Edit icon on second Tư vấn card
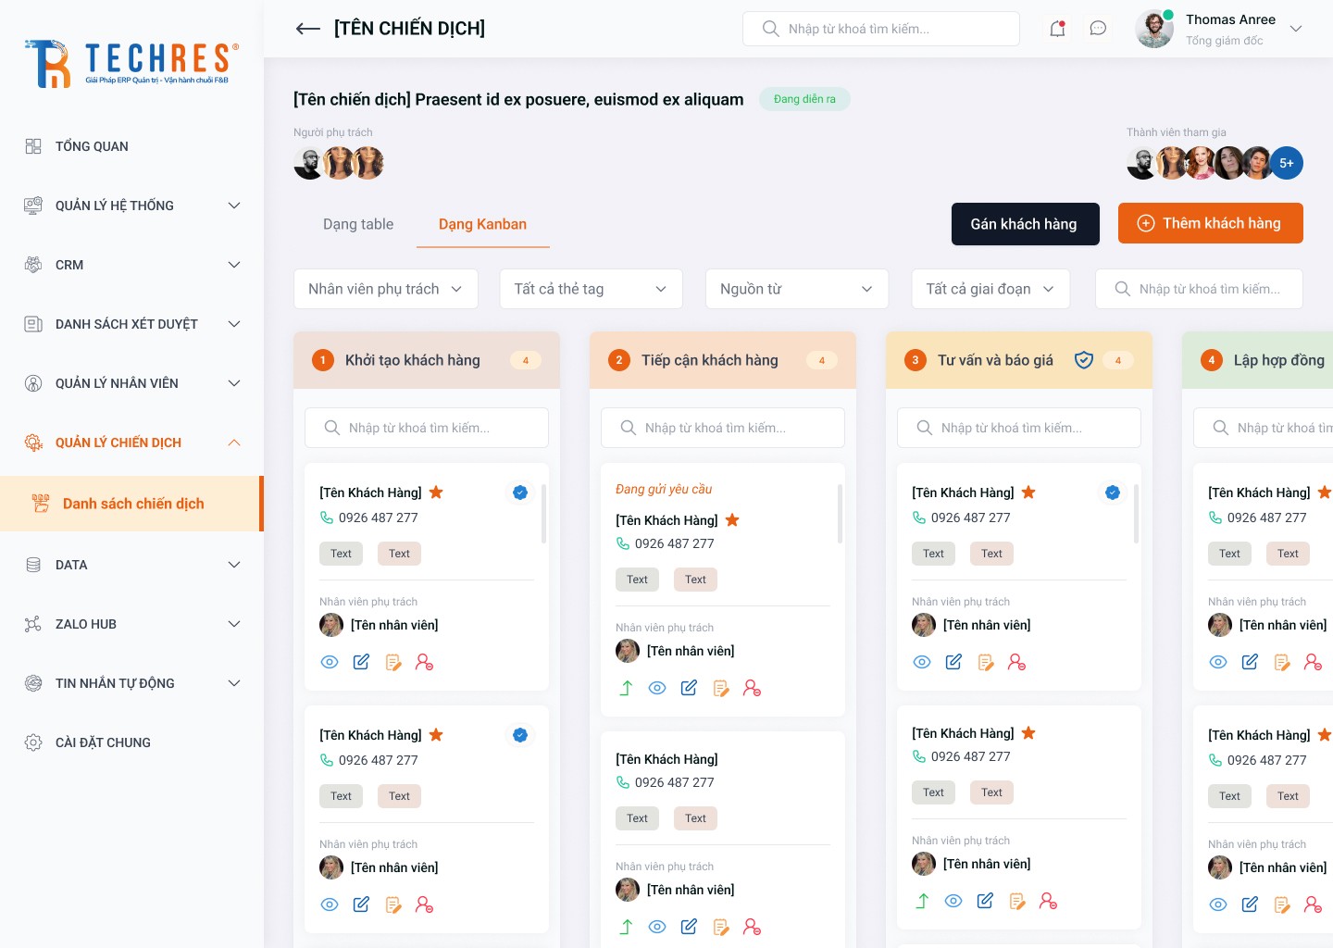Screen dimensions: 1333x948 [985, 901]
